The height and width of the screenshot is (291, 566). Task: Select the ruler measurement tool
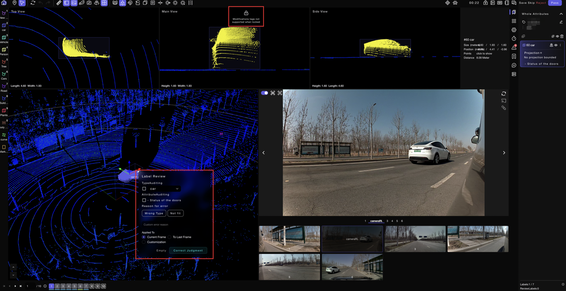(59, 3)
